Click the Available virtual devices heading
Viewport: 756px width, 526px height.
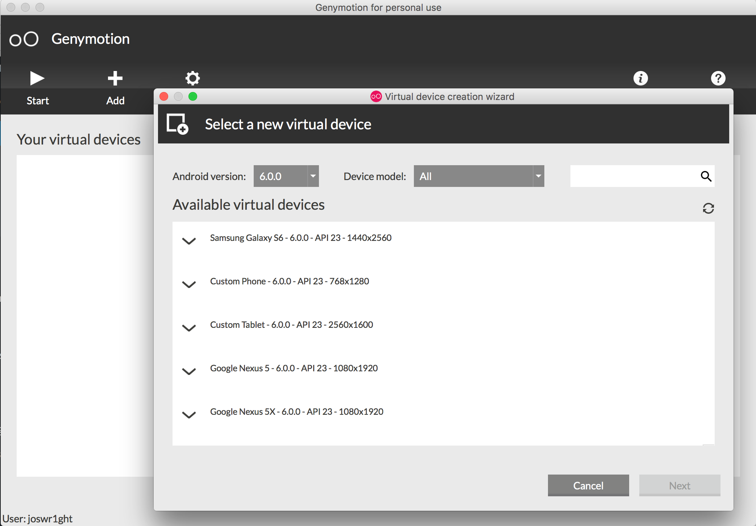(249, 205)
